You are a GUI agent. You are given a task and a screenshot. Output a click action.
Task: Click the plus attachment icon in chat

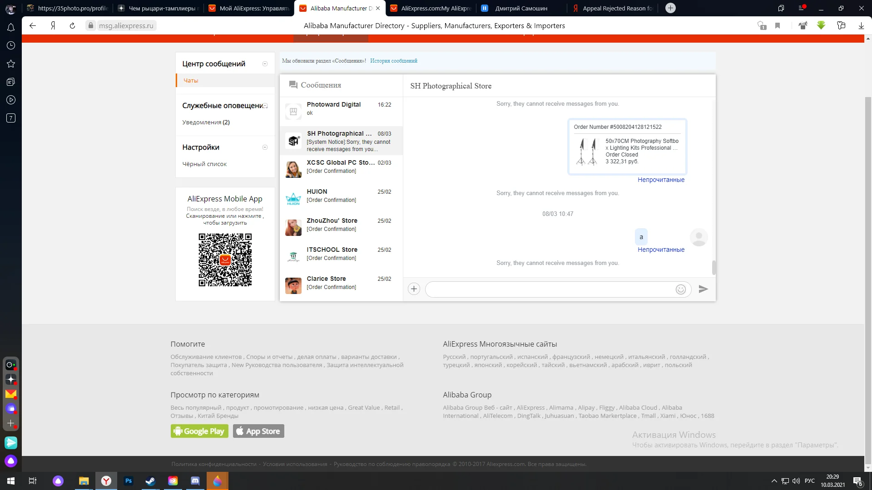(414, 289)
